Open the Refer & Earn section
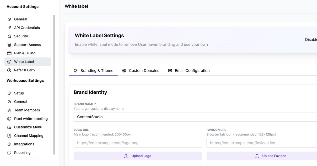Screen dimensions: 317x166 [9, 70]
